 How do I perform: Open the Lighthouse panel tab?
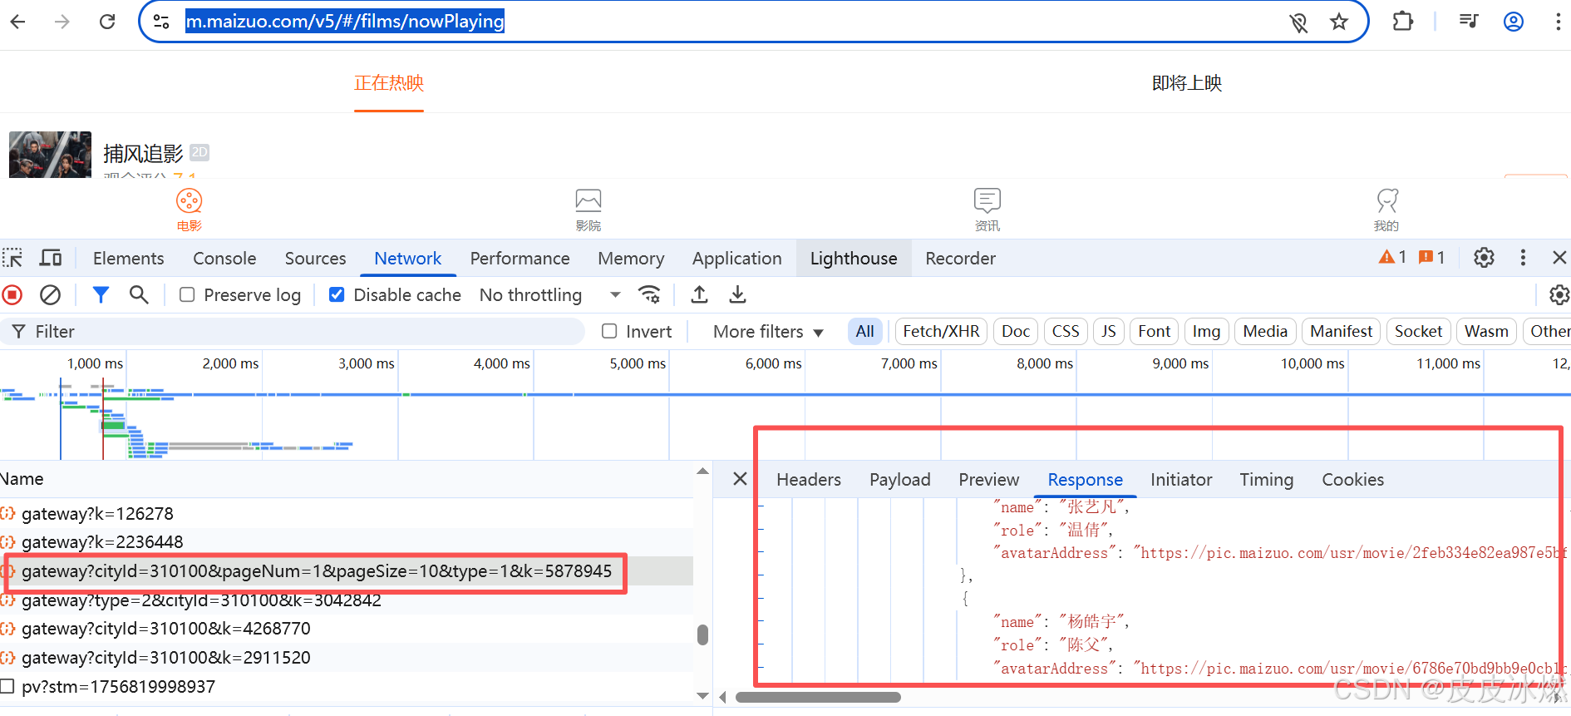[854, 258]
